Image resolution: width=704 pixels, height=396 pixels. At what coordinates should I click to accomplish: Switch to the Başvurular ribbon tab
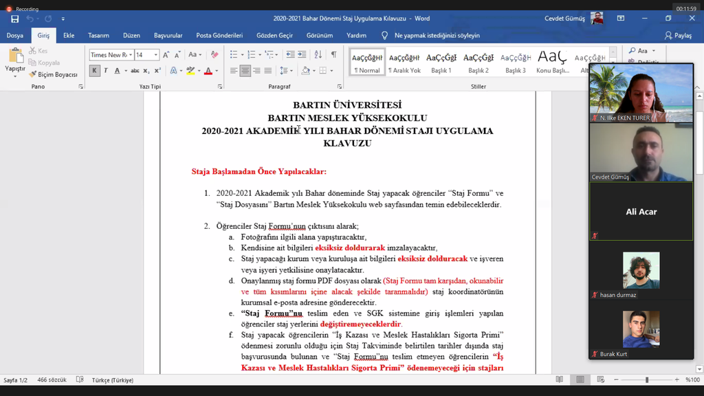pos(168,36)
